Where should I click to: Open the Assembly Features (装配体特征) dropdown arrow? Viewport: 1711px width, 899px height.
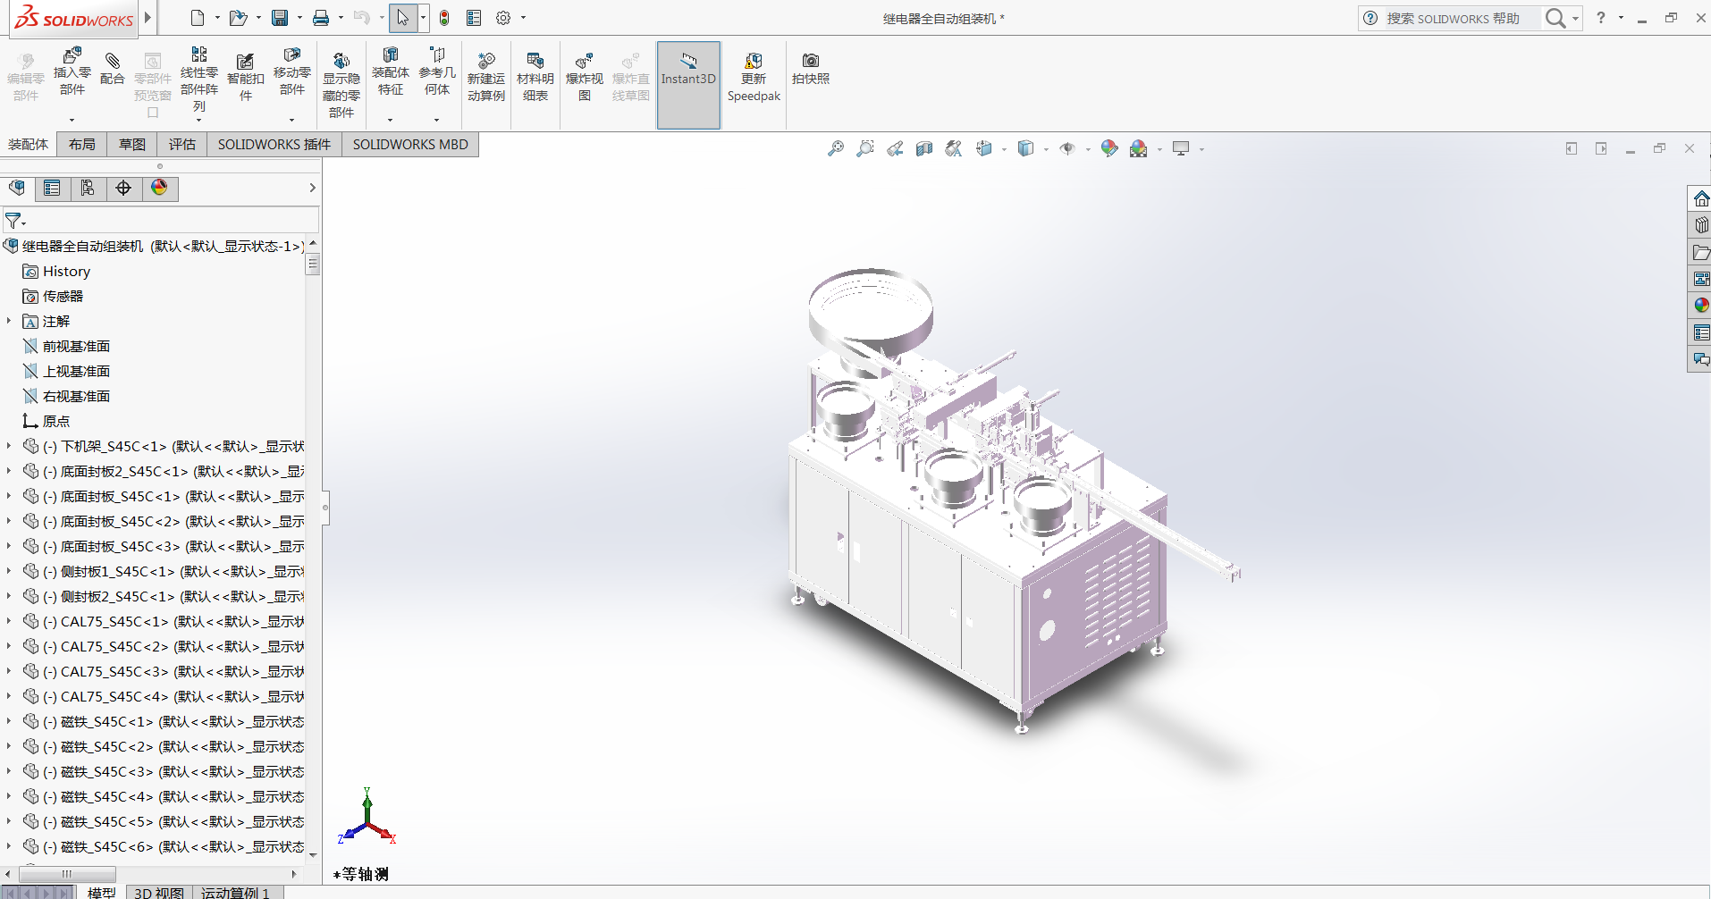tap(391, 119)
